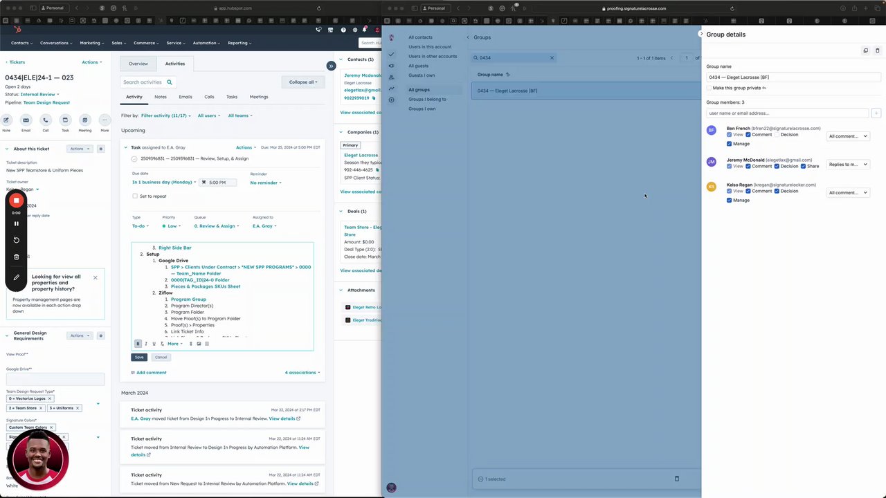886x498 pixels.
Task: Open the Automation menu in HubSpot
Action: click(x=206, y=43)
